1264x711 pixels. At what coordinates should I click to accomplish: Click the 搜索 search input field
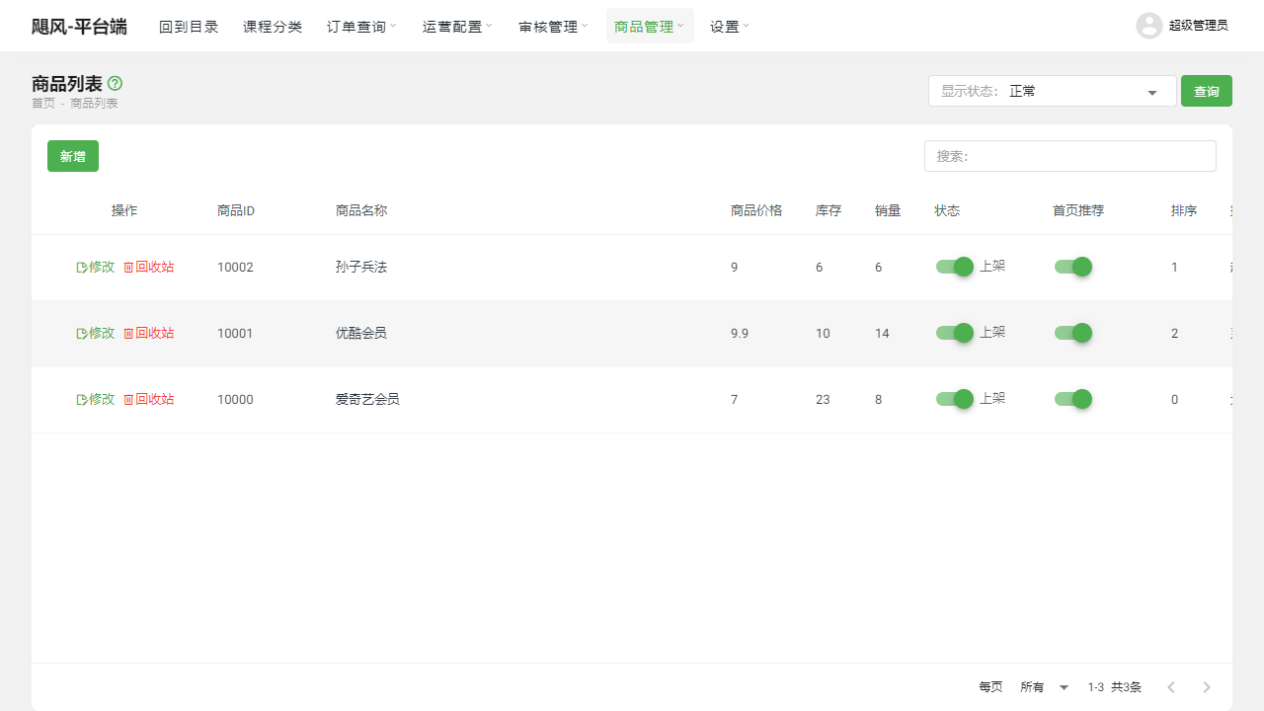point(1069,155)
